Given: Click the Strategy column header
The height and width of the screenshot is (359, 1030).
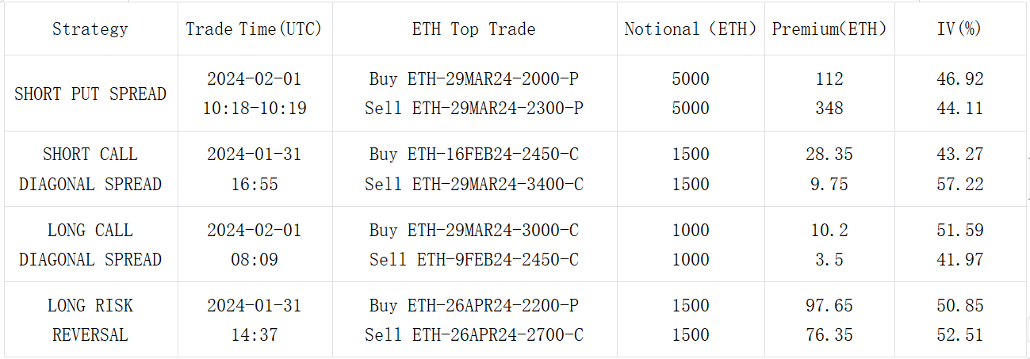Looking at the screenshot, I should (90, 29).
